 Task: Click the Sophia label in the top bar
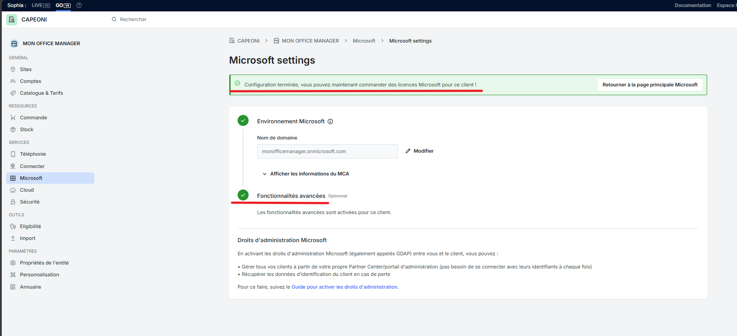pyautogui.click(x=17, y=5)
